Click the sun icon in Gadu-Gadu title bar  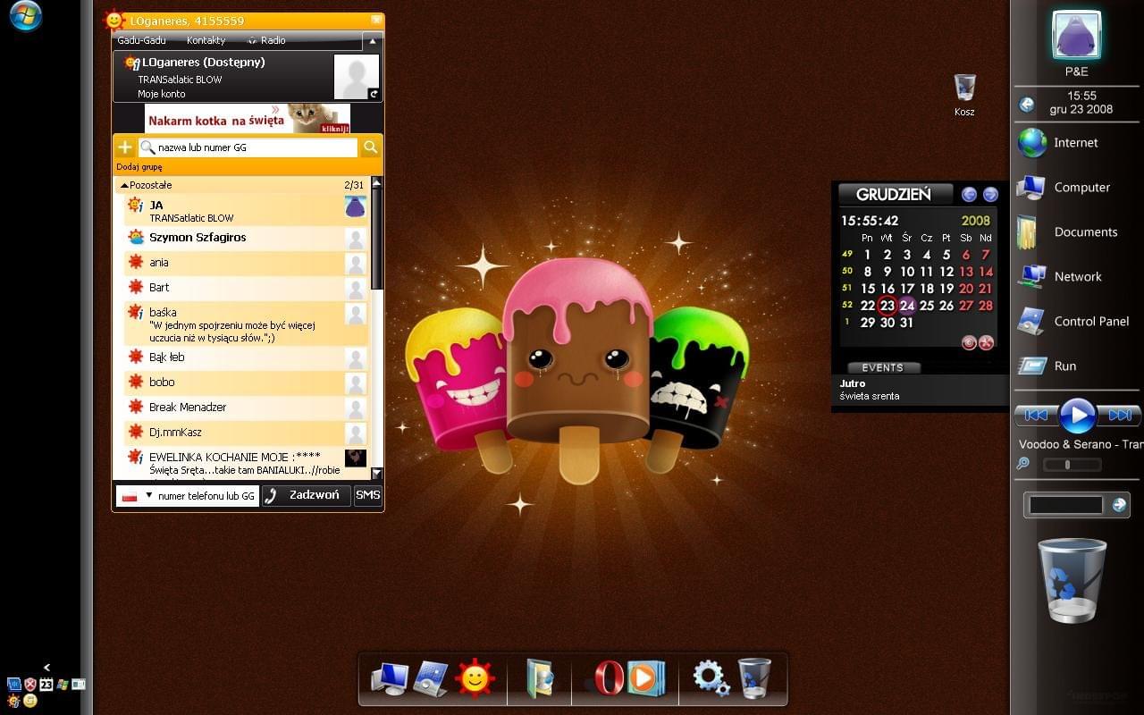tap(114, 20)
